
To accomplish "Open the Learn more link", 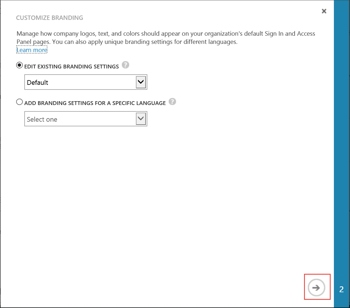I will [x=32, y=50].
